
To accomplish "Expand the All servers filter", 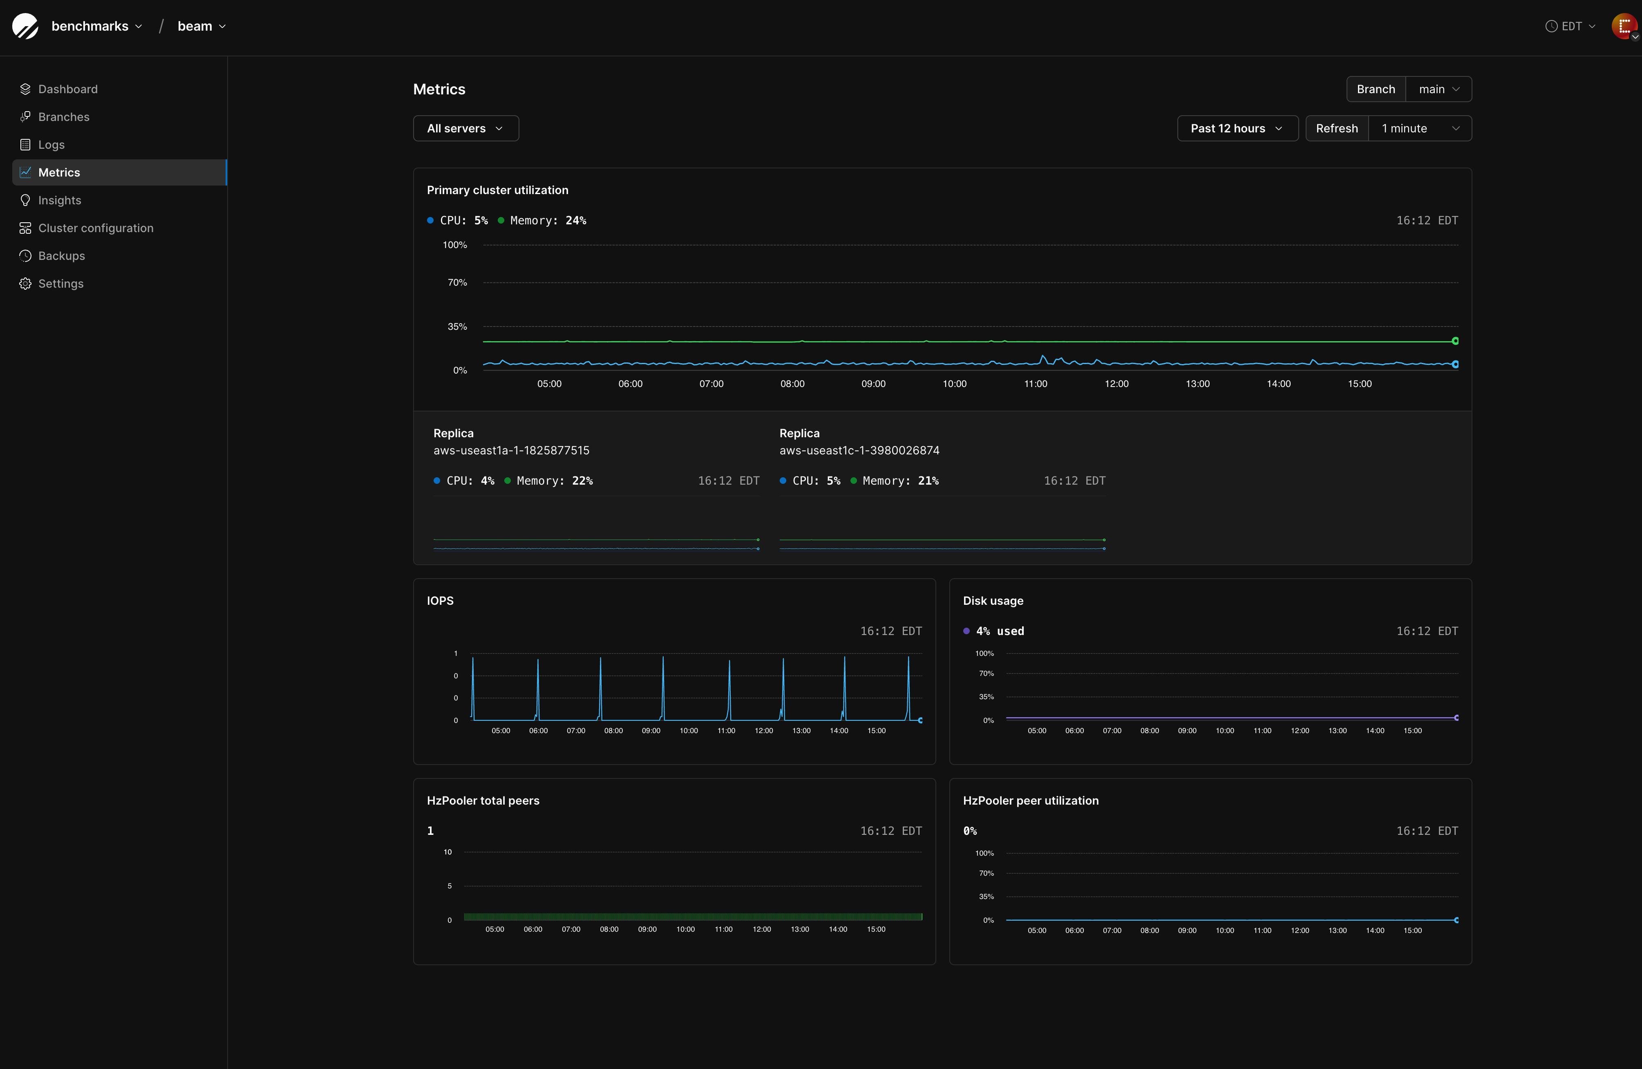I will (466, 128).
